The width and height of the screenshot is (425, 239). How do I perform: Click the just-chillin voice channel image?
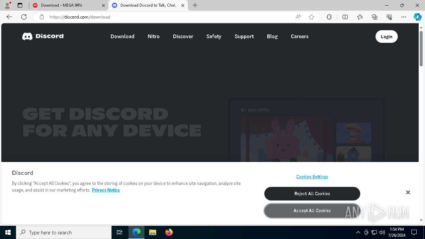[306, 129]
